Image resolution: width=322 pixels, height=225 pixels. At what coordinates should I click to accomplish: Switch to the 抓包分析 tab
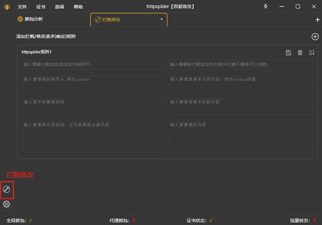pos(30,19)
